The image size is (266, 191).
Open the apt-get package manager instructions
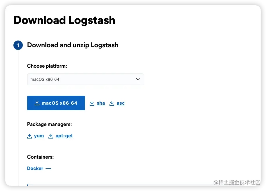pyautogui.click(x=64, y=136)
